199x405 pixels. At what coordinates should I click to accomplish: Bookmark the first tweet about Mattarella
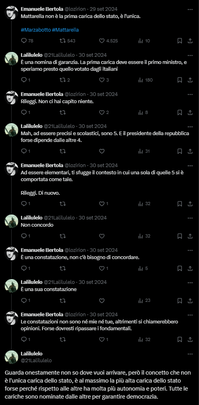click(x=180, y=41)
